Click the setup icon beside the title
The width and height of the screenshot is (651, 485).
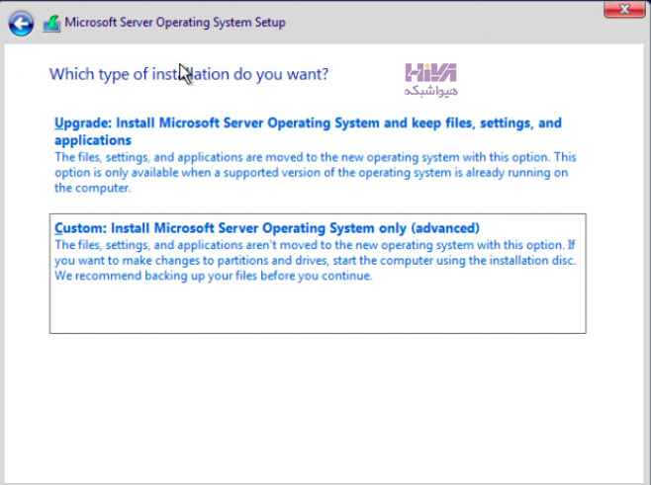(x=51, y=24)
